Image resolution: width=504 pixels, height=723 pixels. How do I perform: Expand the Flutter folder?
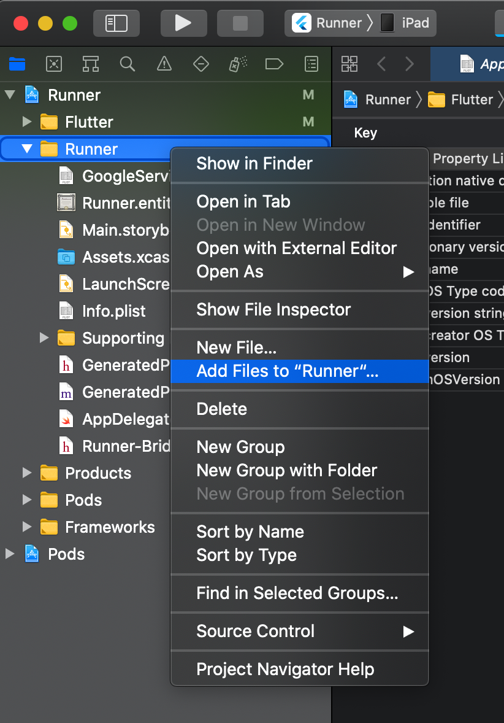(x=27, y=122)
